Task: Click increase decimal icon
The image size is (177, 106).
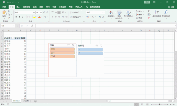Action: (100, 17)
